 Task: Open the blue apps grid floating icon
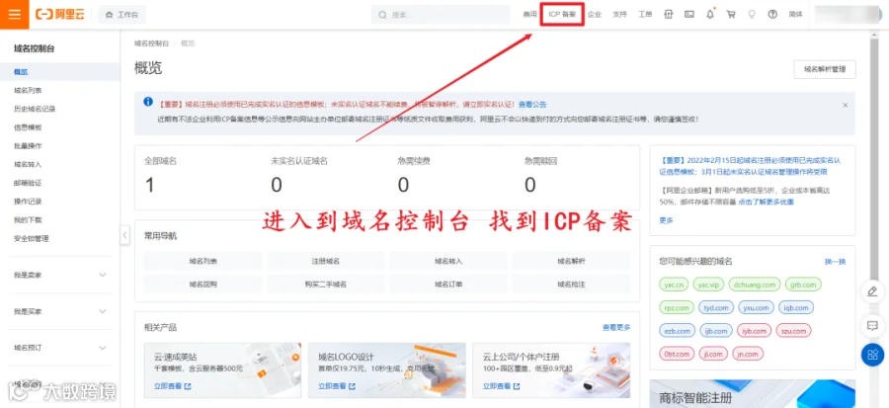872,355
